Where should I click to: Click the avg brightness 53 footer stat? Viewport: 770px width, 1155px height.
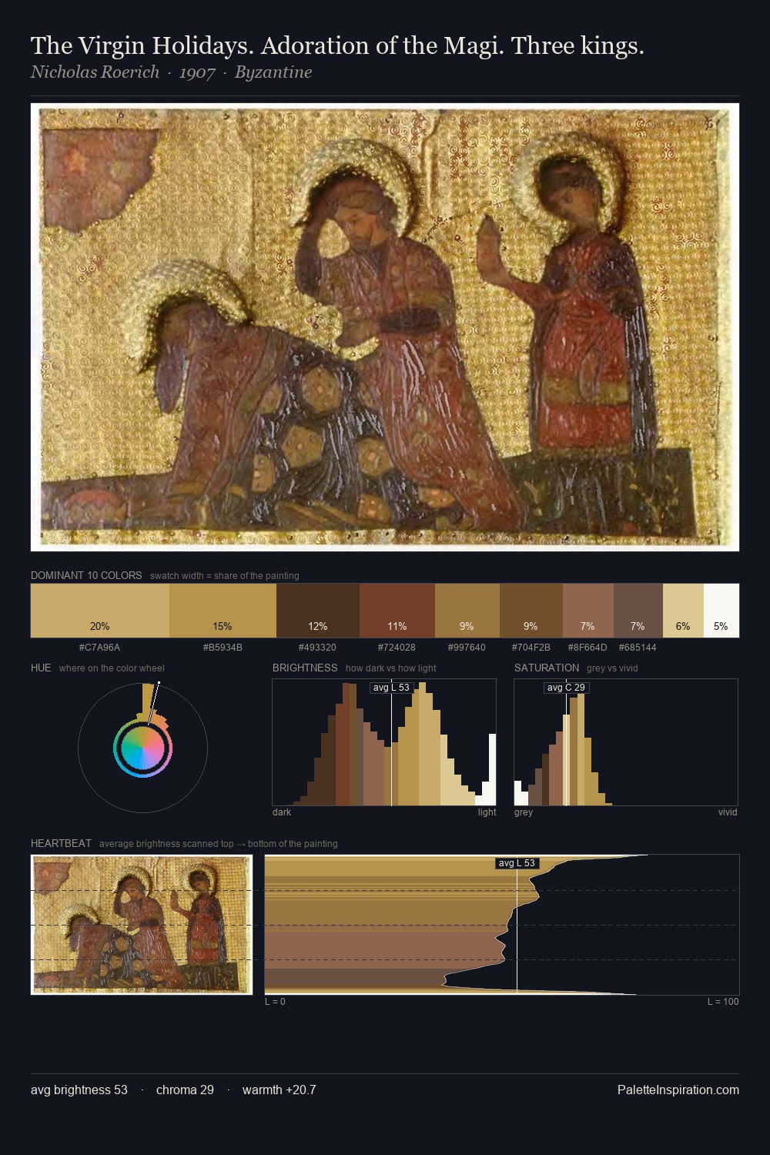79,1090
